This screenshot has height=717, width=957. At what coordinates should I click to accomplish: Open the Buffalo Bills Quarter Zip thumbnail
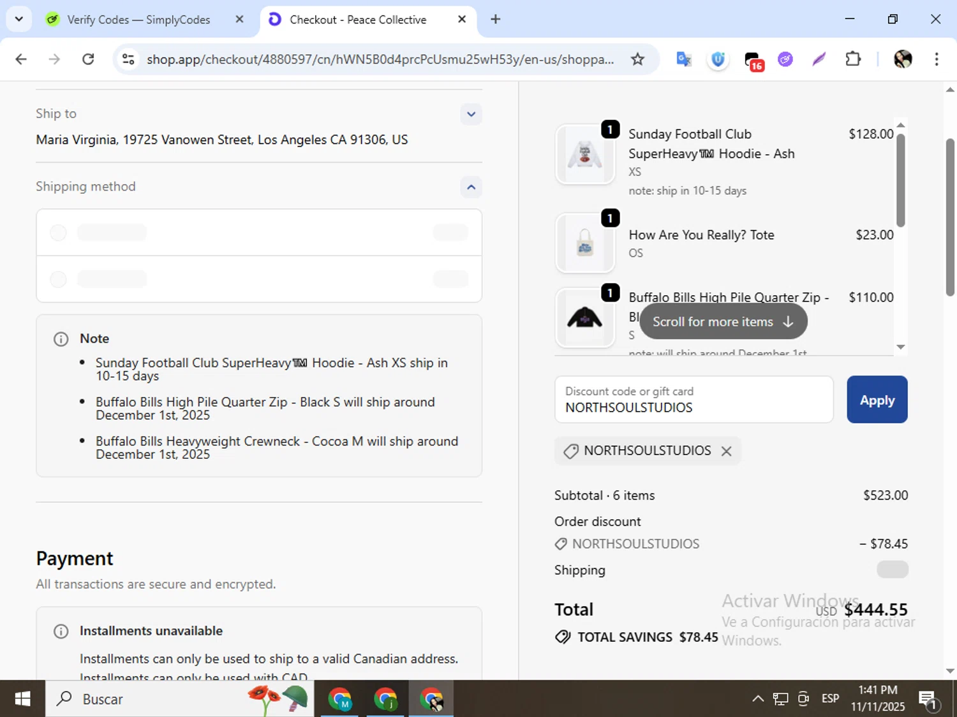(585, 317)
